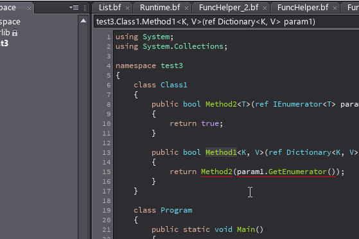
Task: Close the Runtime.bf tab
Action: (x=187, y=8)
